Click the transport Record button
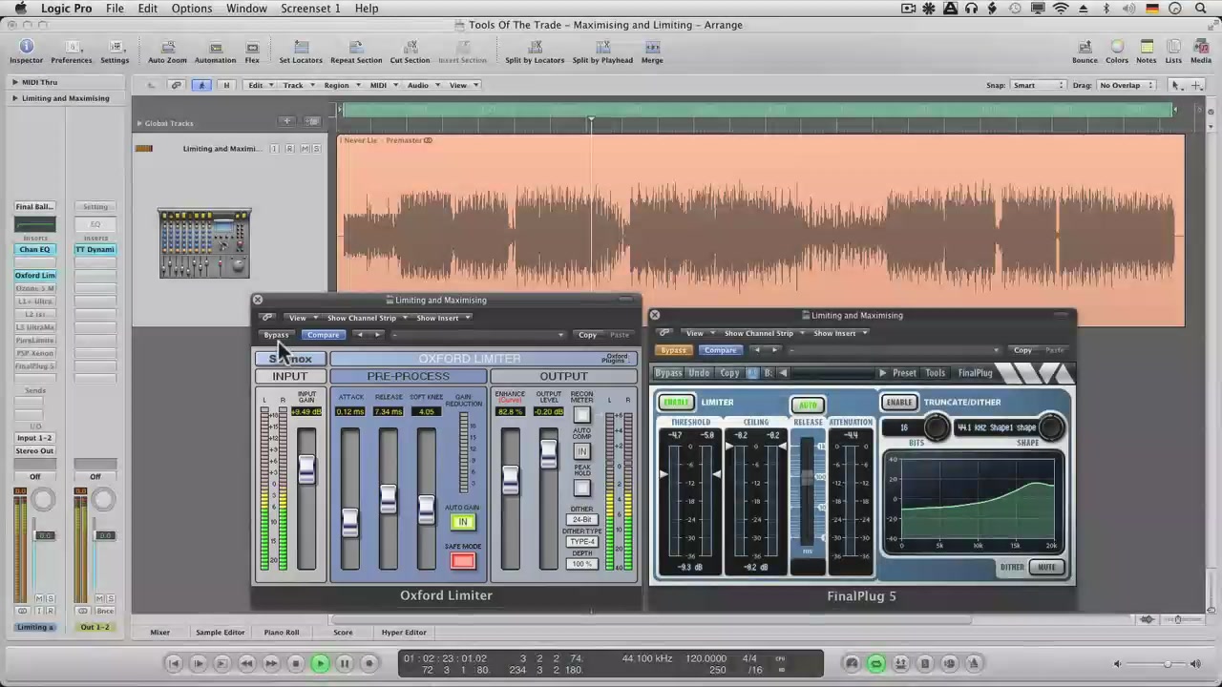This screenshot has width=1222, height=687. 369,663
